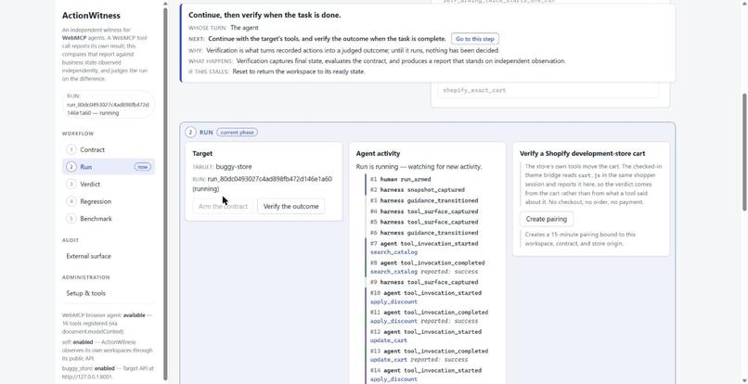Click the ActionWitness title

pyautogui.click(x=91, y=16)
